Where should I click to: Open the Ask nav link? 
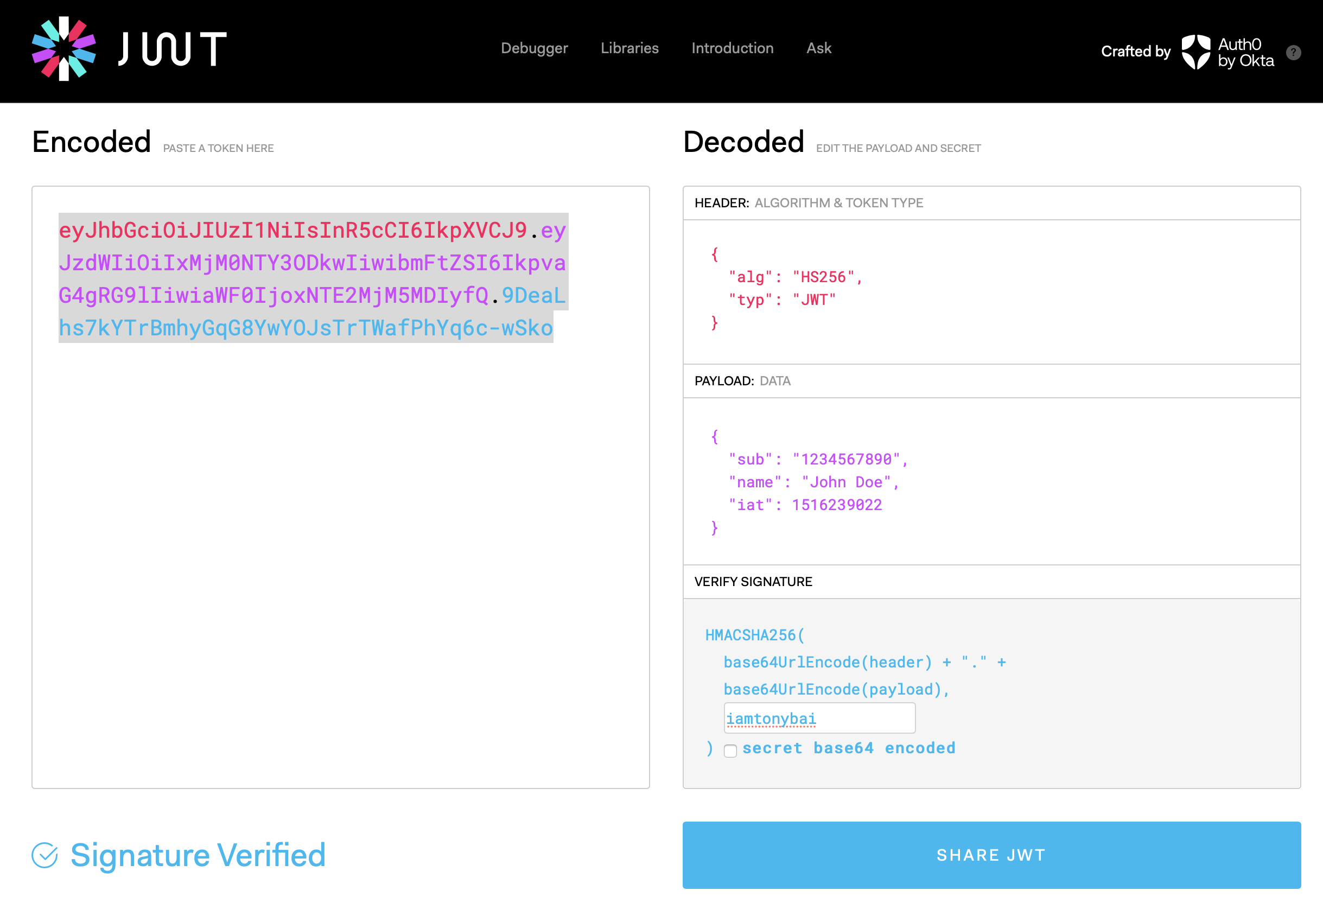point(819,48)
